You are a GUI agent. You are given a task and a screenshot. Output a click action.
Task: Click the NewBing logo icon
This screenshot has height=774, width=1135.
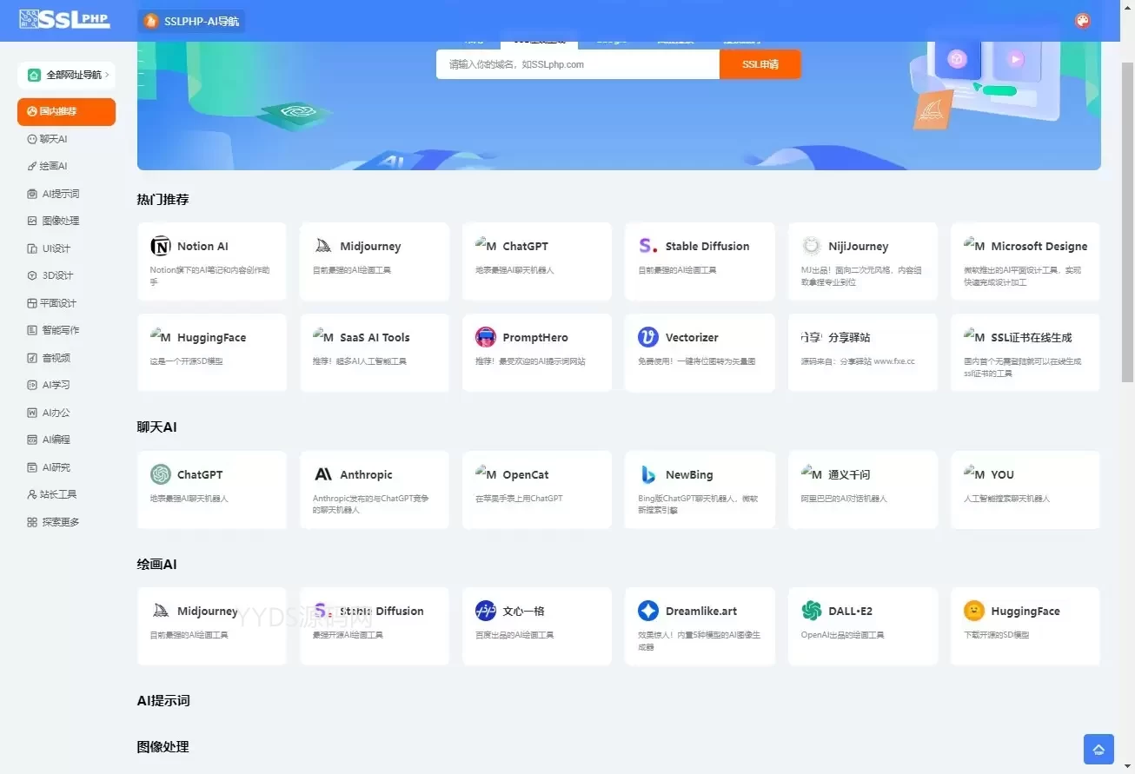pyautogui.click(x=648, y=474)
